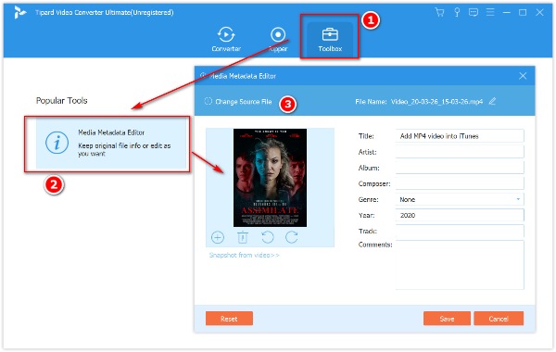The height and width of the screenshot is (352, 556).
Task: Click Change Source File
Action: coord(238,102)
